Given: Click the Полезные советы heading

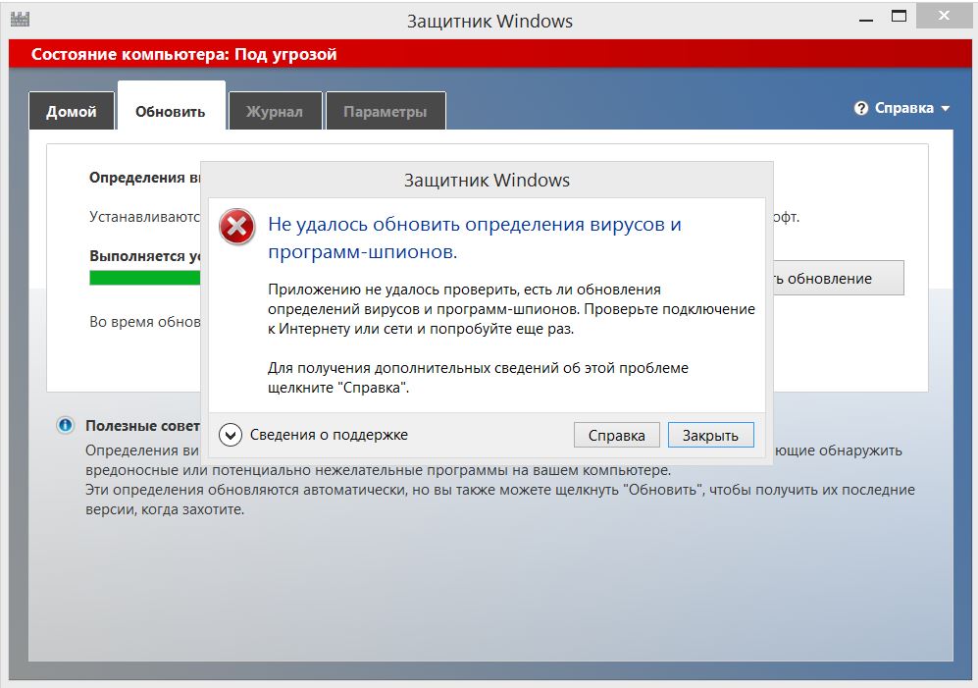Looking at the screenshot, I should tap(143, 425).
